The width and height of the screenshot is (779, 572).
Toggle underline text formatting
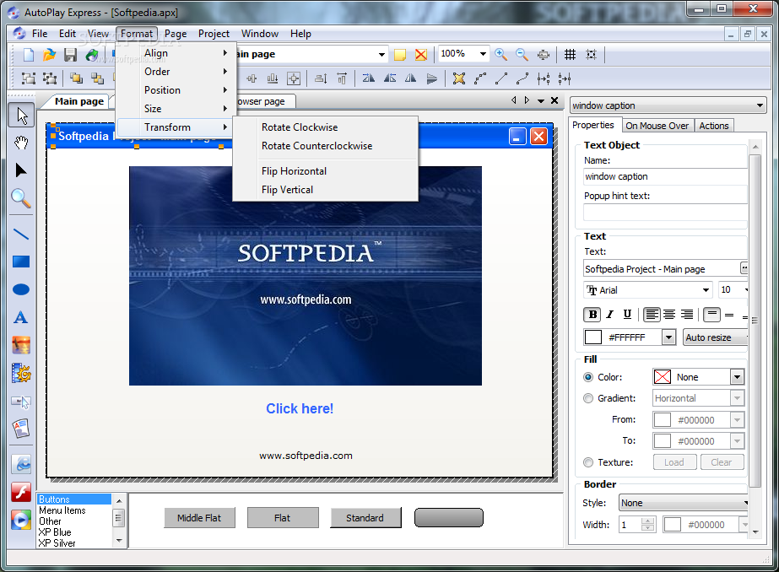627,315
